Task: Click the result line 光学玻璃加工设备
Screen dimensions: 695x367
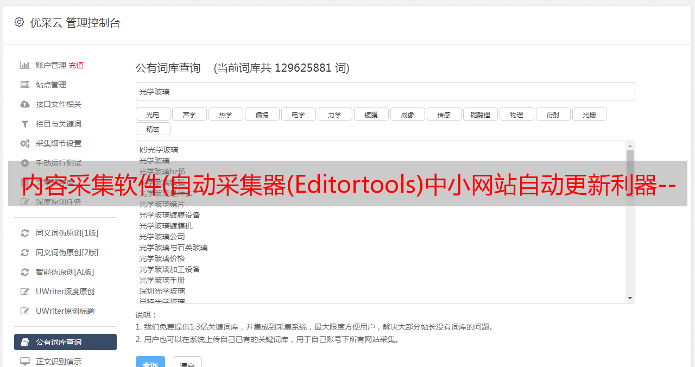Action: tap(169, 269)
